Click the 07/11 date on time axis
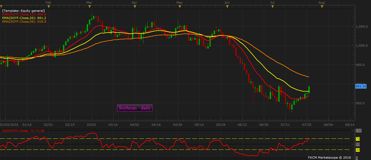The image size is (371, 160). 285,124
